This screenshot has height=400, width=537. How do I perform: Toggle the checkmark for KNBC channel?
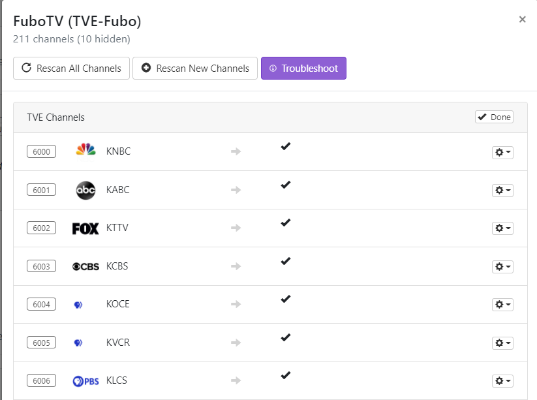click(x=285, y=146)
